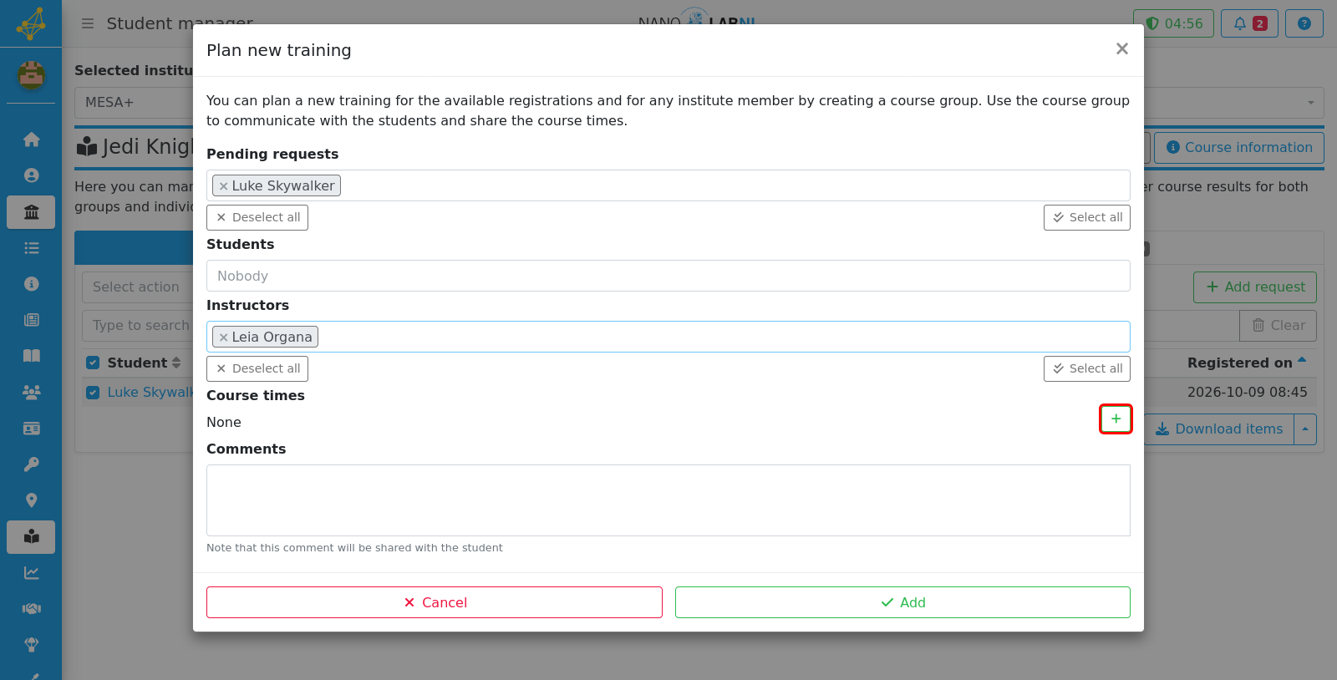Toggle the Luke Skywalker row checkbox
Screen dimensions: 1337x680
[93, 392]
